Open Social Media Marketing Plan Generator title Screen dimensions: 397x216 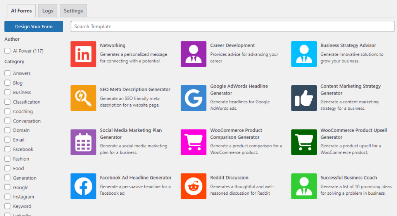(131, 134)
